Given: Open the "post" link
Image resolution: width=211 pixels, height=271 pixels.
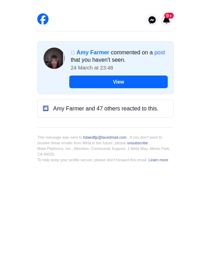Looking at the screenshot, I should click(x=160, y=53).
